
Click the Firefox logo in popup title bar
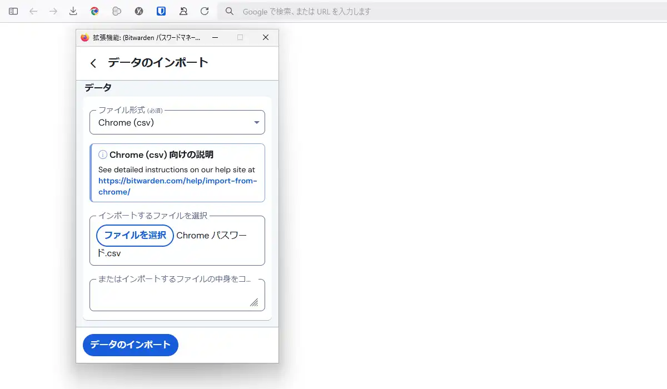(x=85, y=38)
